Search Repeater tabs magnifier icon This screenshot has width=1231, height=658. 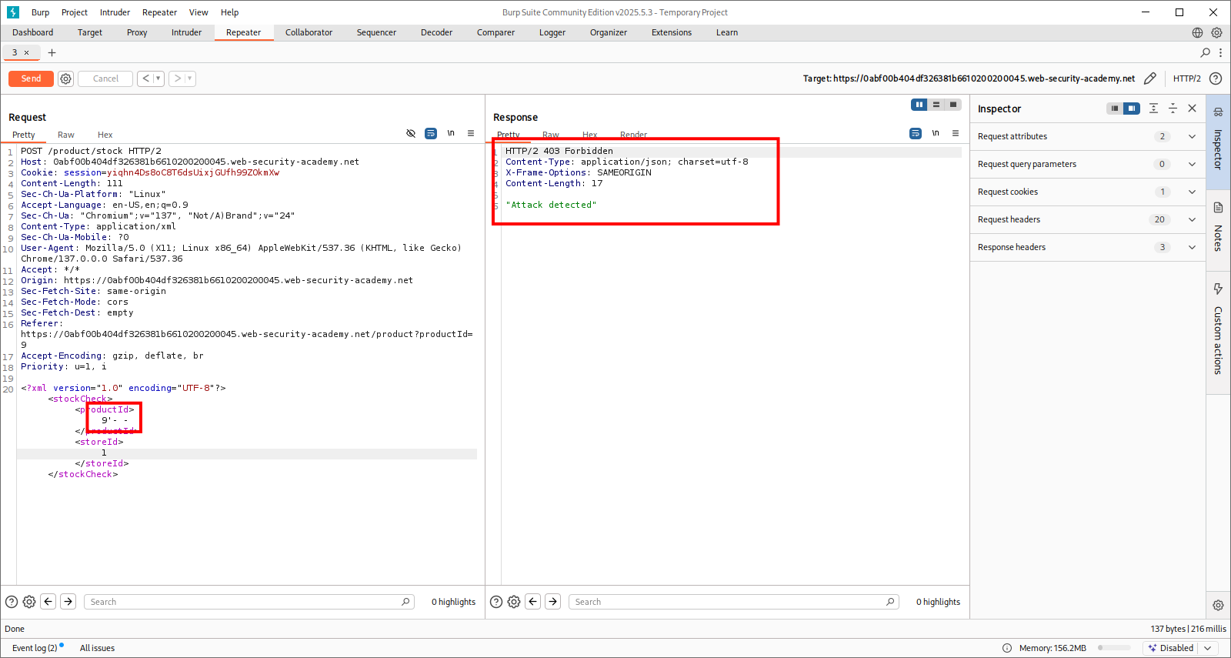click(1206, 52)
